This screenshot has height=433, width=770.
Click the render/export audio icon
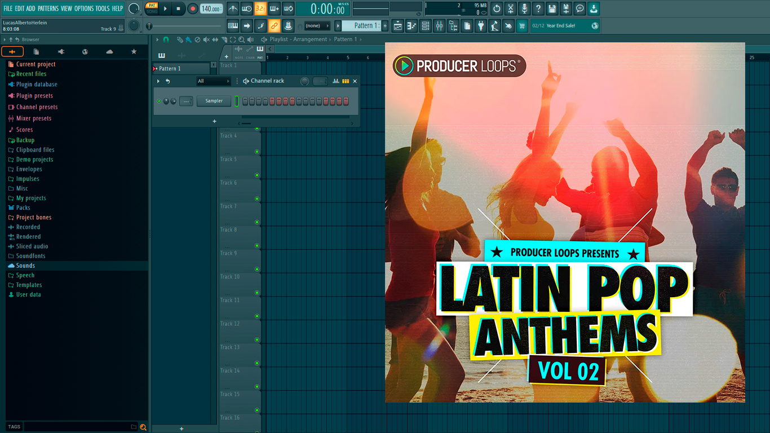point(566,8)
